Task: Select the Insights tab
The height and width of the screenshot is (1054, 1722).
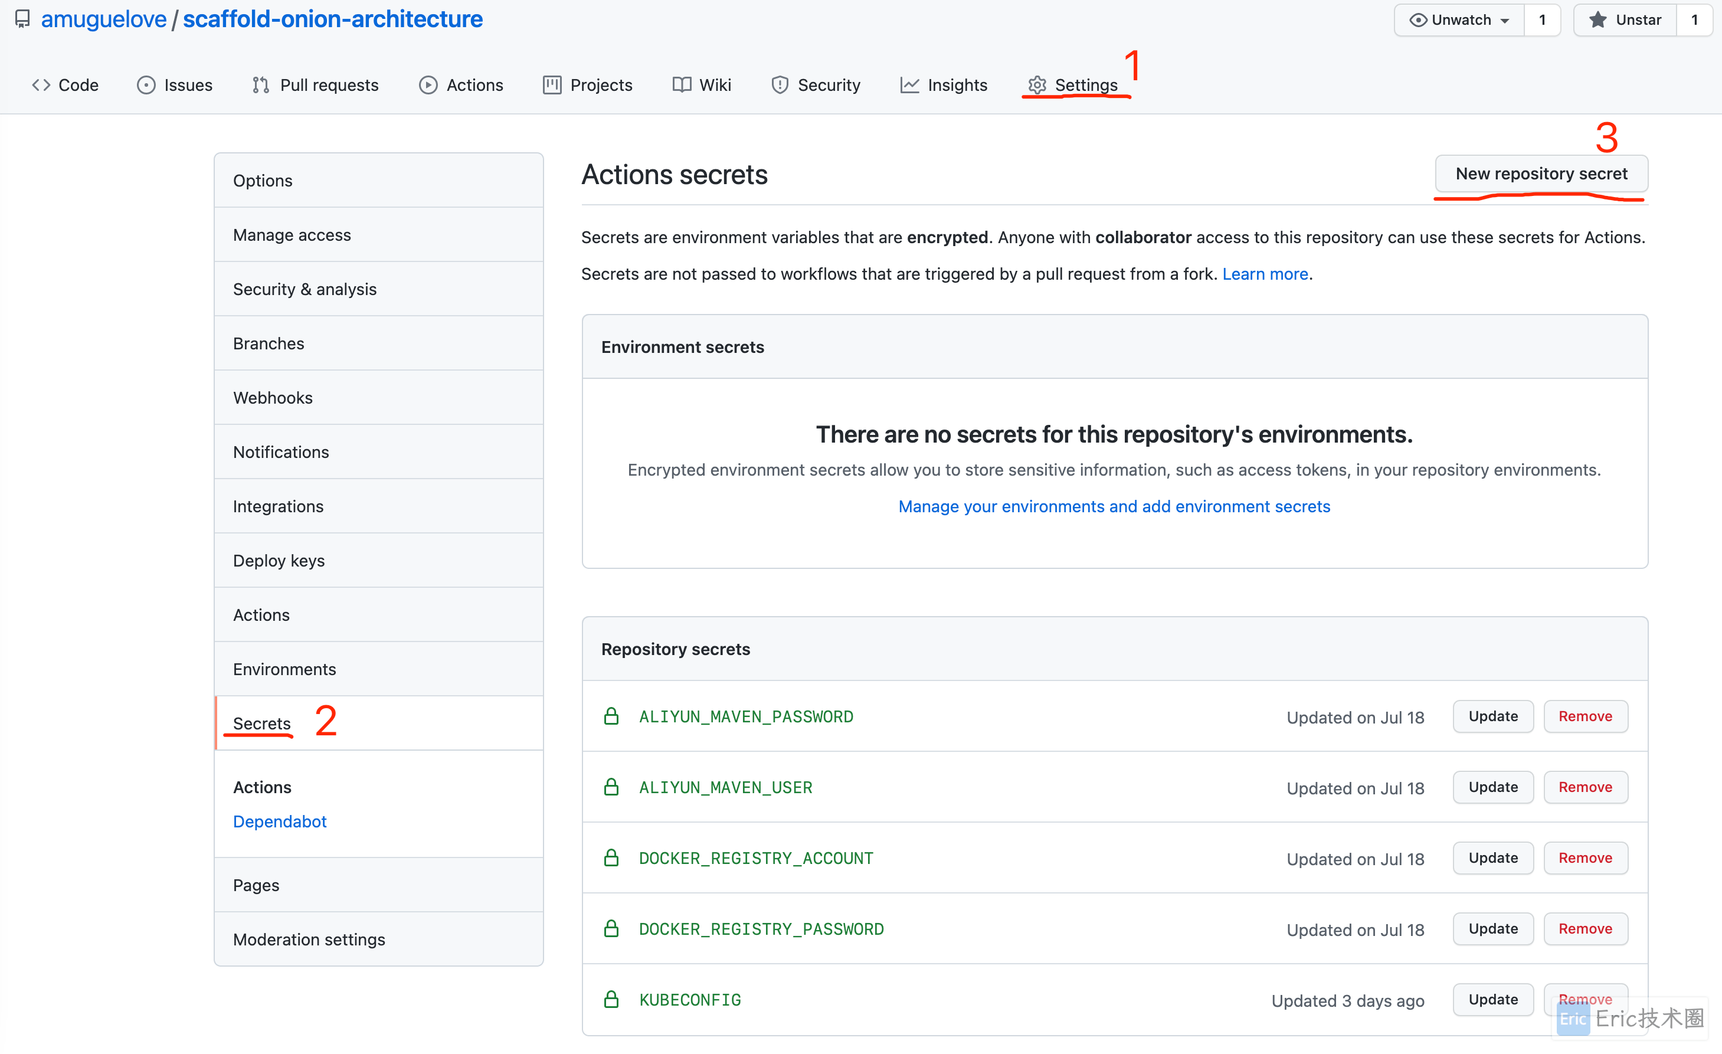Action: tap(944, 85)
